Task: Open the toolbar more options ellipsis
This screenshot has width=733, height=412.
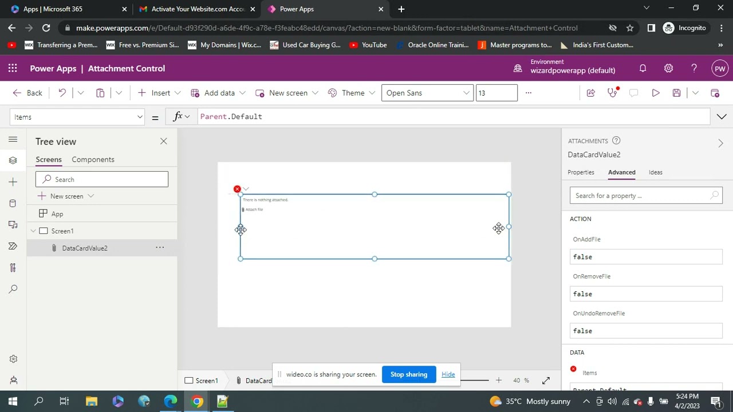Action: click(x=528, y=93)
